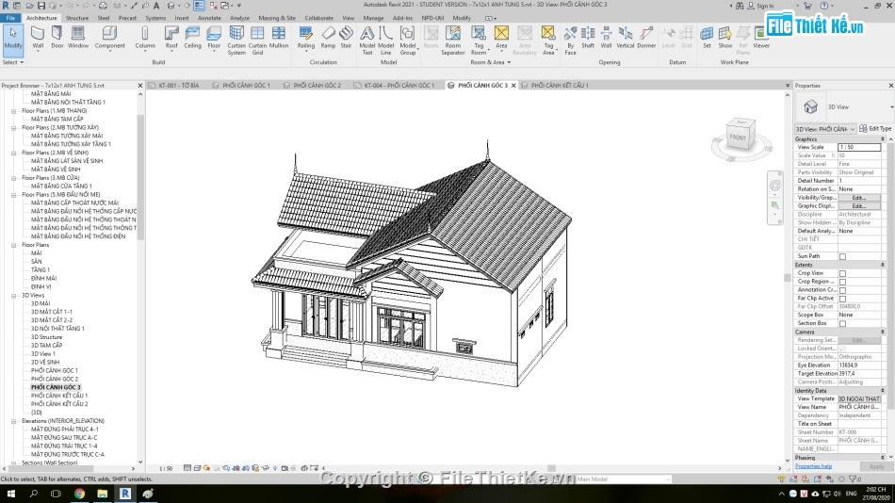Activate the Area tool
This screenshot has height=503, width=895.
click(501, 38)
